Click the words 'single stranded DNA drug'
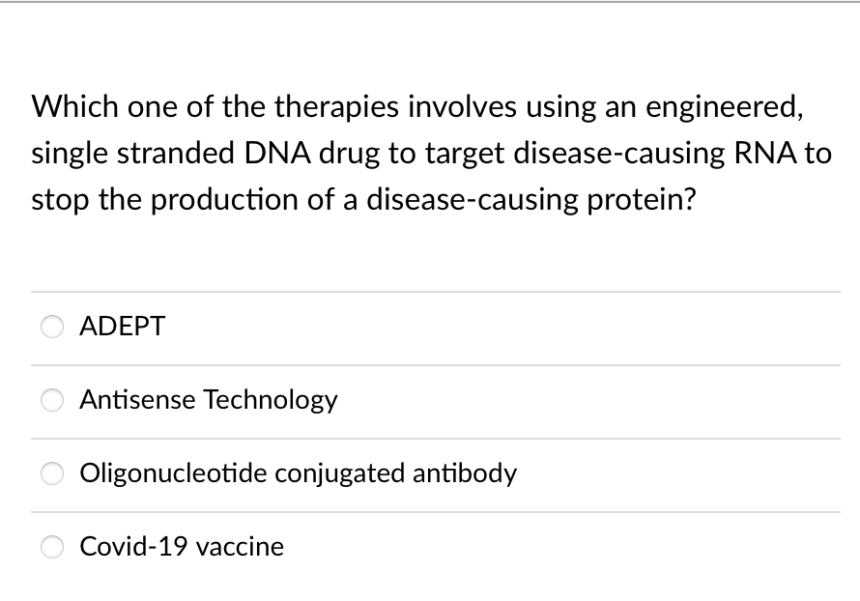 tap(206, 154)
